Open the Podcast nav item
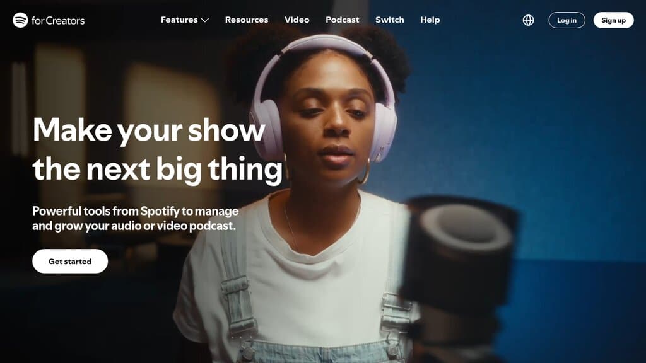 (x=342, y=20)
